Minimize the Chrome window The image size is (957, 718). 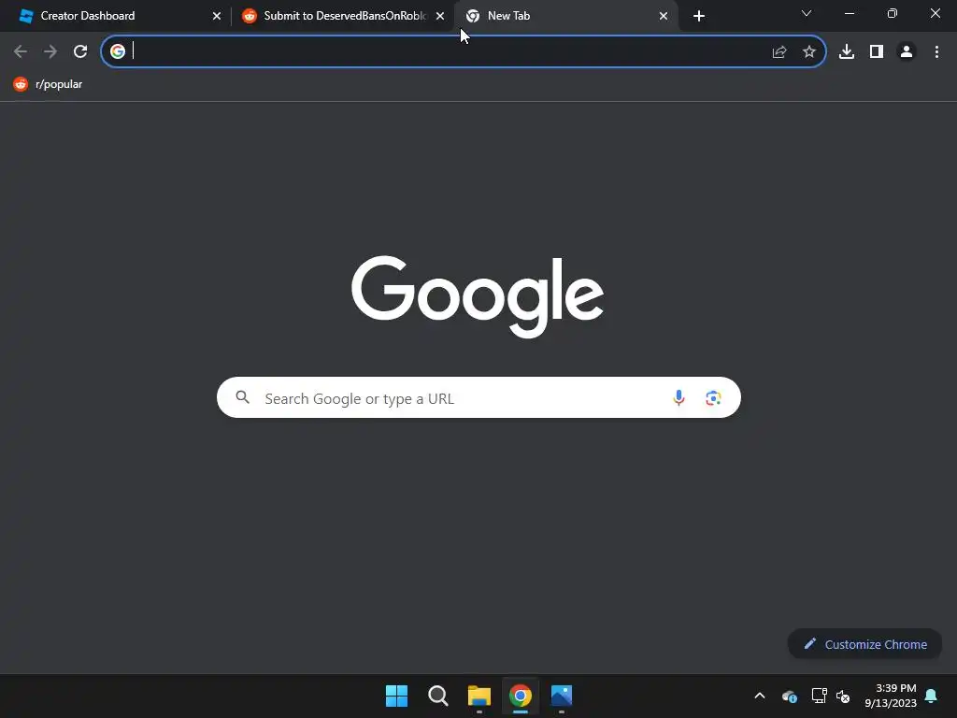849,13
